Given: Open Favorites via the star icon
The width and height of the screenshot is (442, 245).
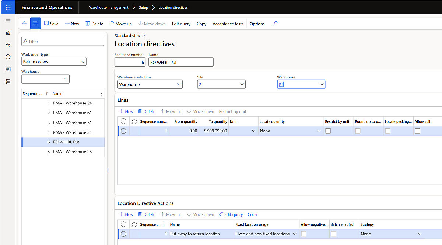Looking at the screenshot, I should point(8,45).
